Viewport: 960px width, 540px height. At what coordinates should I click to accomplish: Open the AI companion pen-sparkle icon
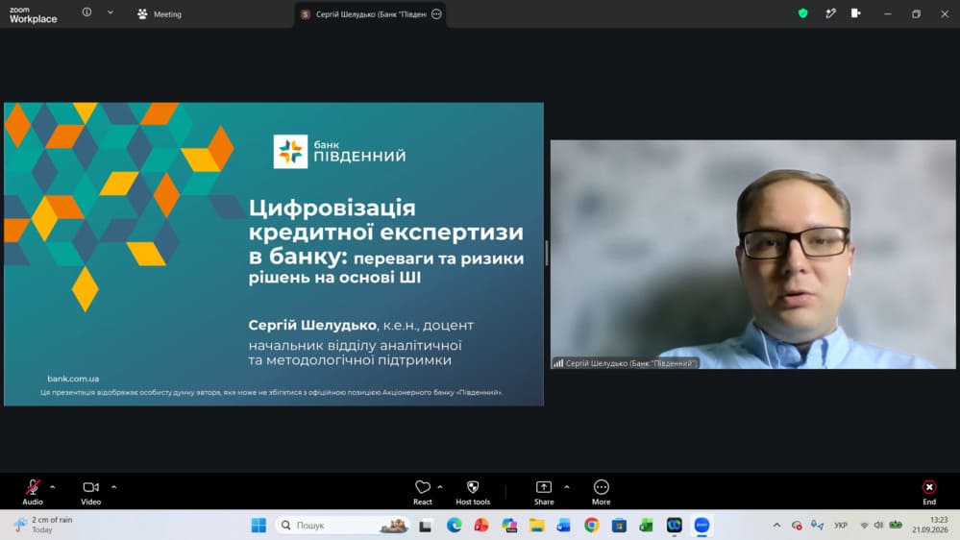tap(830, 13)
